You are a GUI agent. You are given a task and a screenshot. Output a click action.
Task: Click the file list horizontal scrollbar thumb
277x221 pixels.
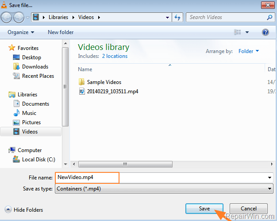(x=125, y=164)
